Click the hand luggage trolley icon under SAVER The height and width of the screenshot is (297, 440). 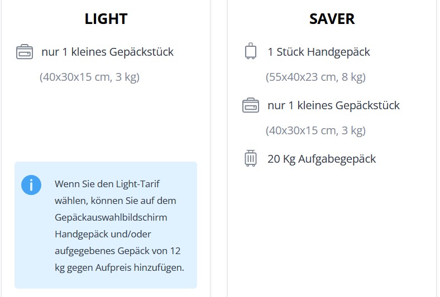251,52
